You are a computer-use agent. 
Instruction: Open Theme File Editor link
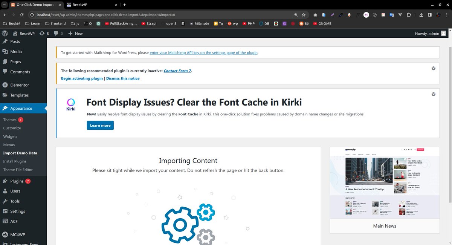tap(18, 170)
